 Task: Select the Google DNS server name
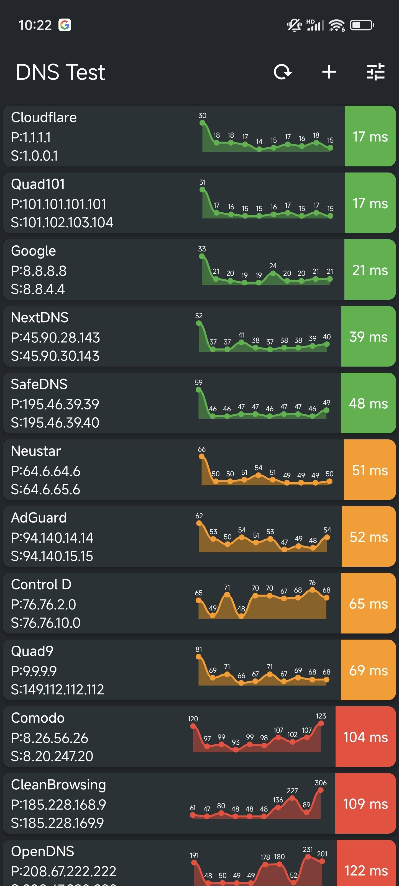point(34,251)
